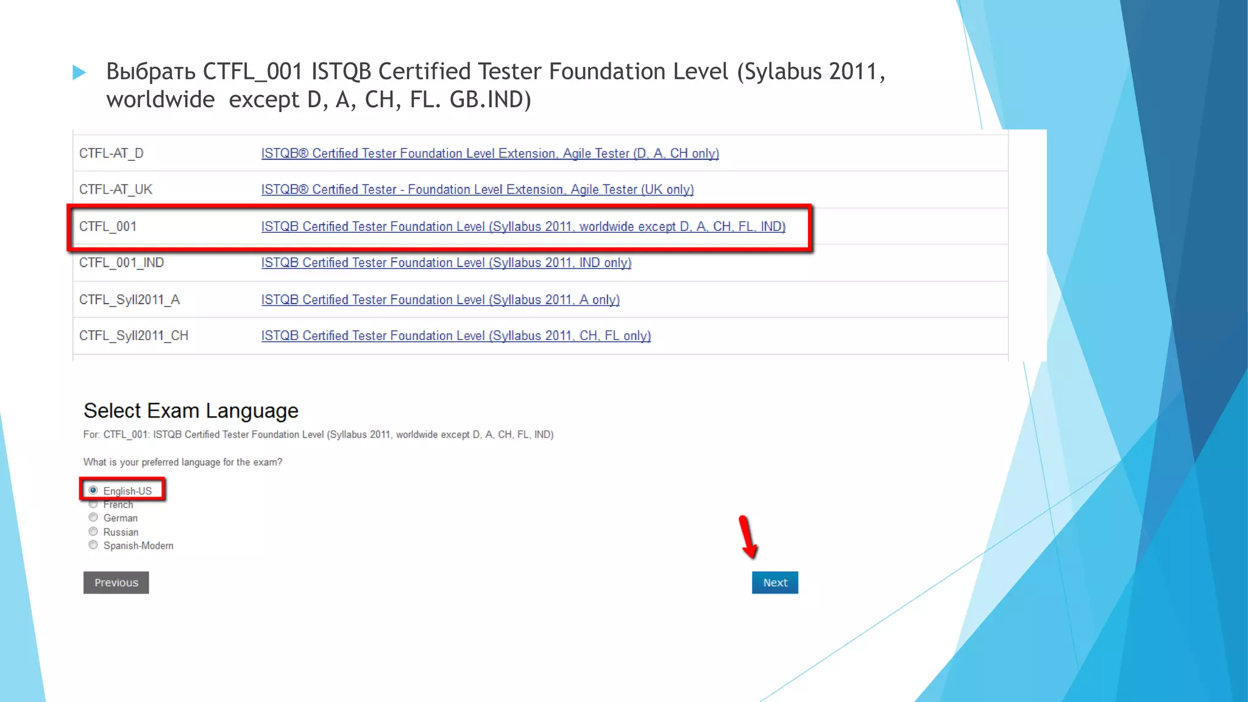Open Foundation Level (Syllabus 2011, IND only) link

tap(446, 263)
